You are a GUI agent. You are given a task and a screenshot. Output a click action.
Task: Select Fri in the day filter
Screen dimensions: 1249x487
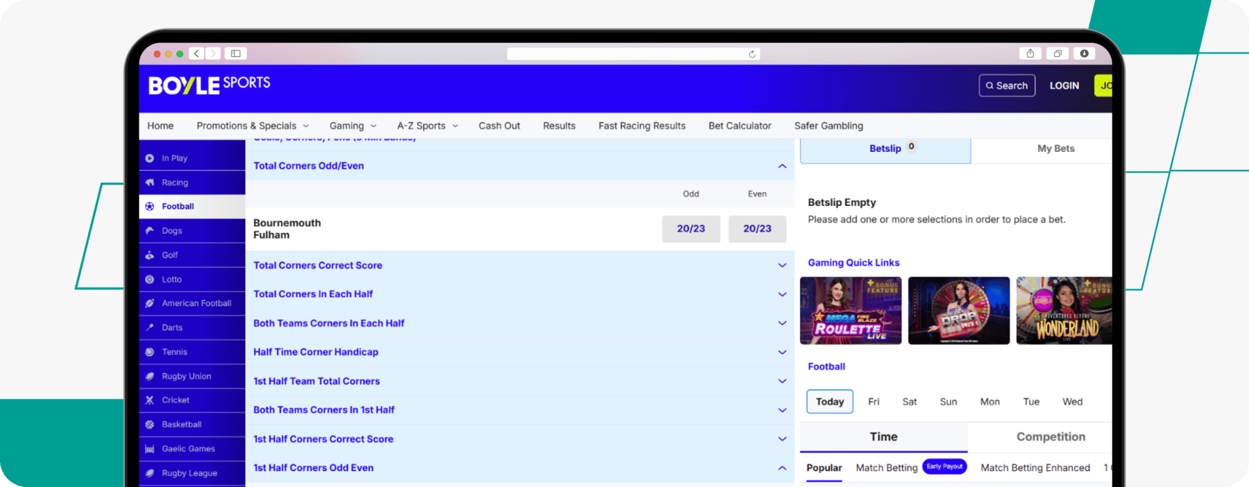click(874, 402)
